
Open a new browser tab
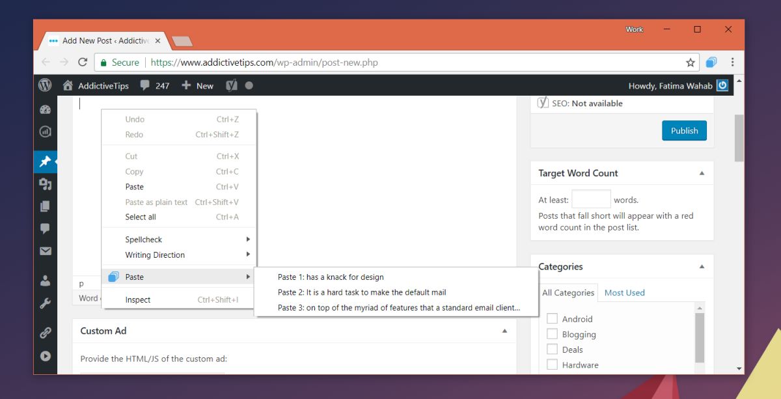pyautogui.click(x=182, y=41)
